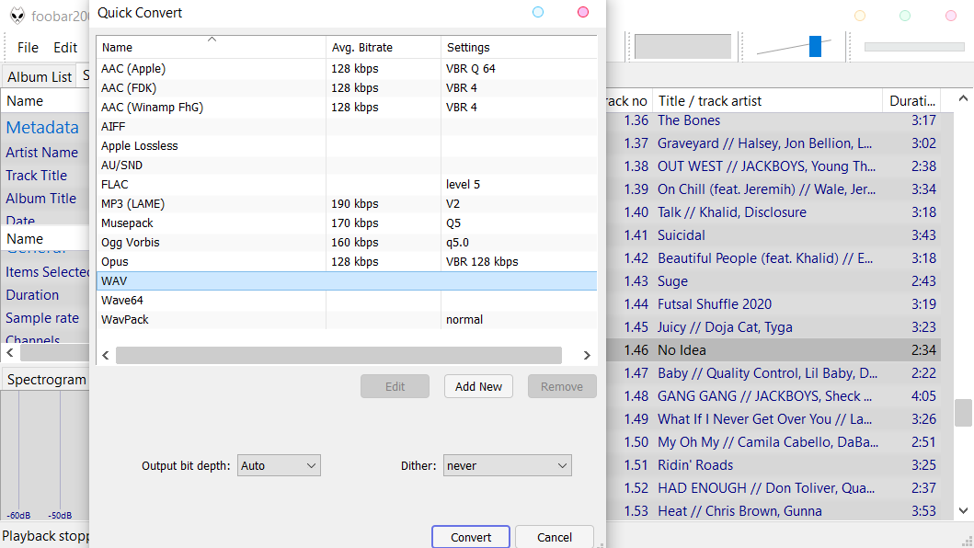This screenshot has width=974, height=548.
Task: Click the blue circle on Quick Convert title bar
Action: [x=536, y=14]
